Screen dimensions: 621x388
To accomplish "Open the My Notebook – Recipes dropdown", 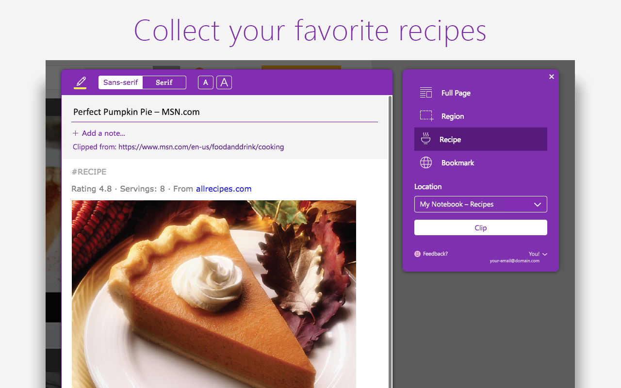I will 480,204.
